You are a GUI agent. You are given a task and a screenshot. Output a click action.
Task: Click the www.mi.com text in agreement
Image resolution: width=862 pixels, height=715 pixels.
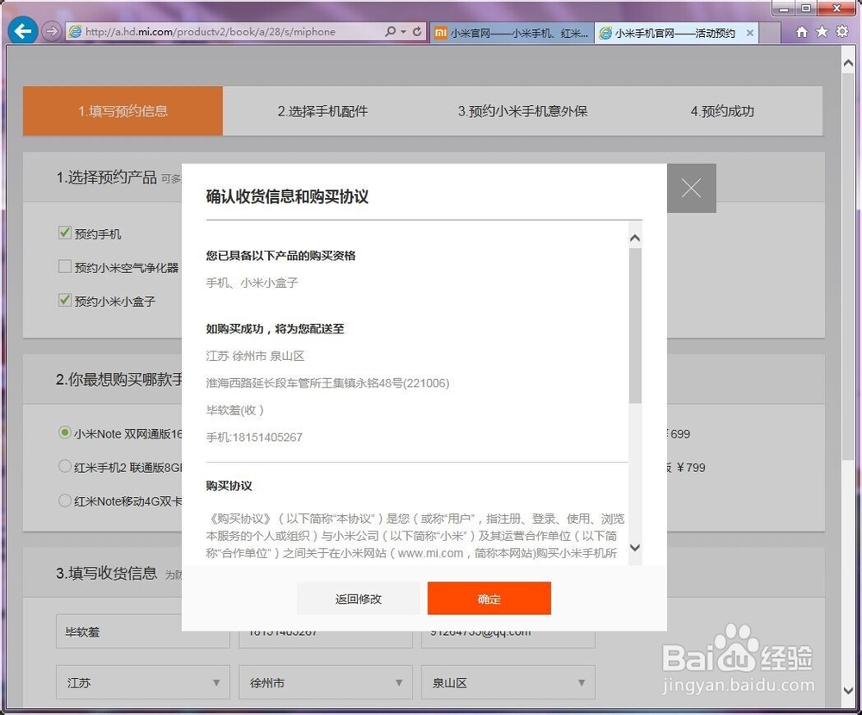pos(430,553)
